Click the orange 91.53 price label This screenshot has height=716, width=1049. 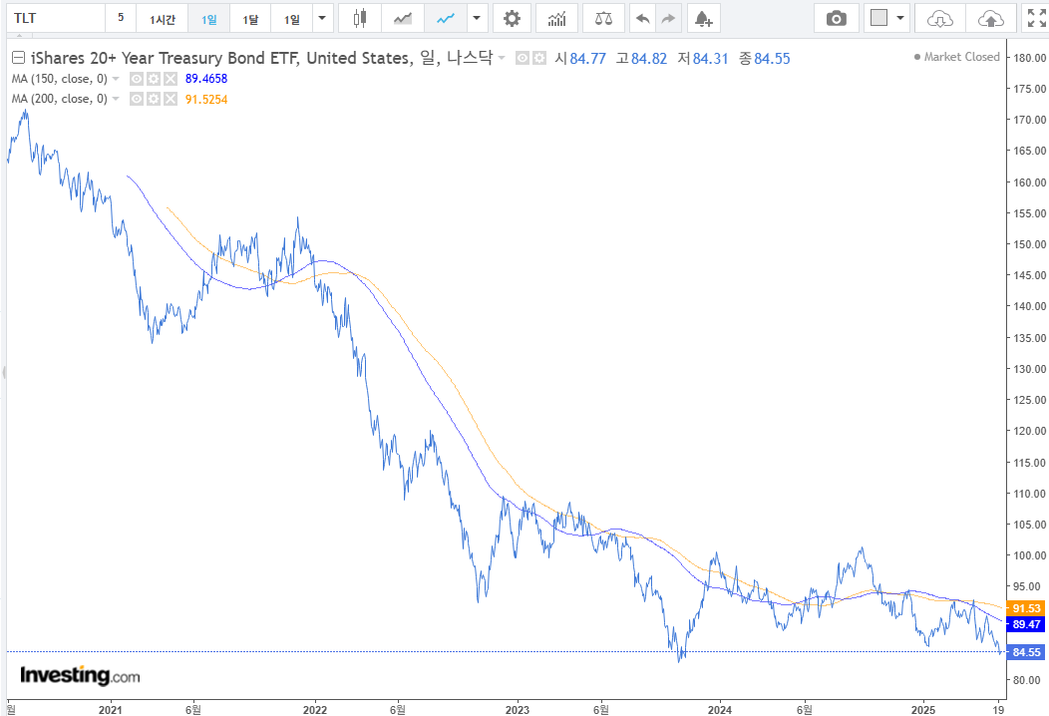click(1026, 608)
